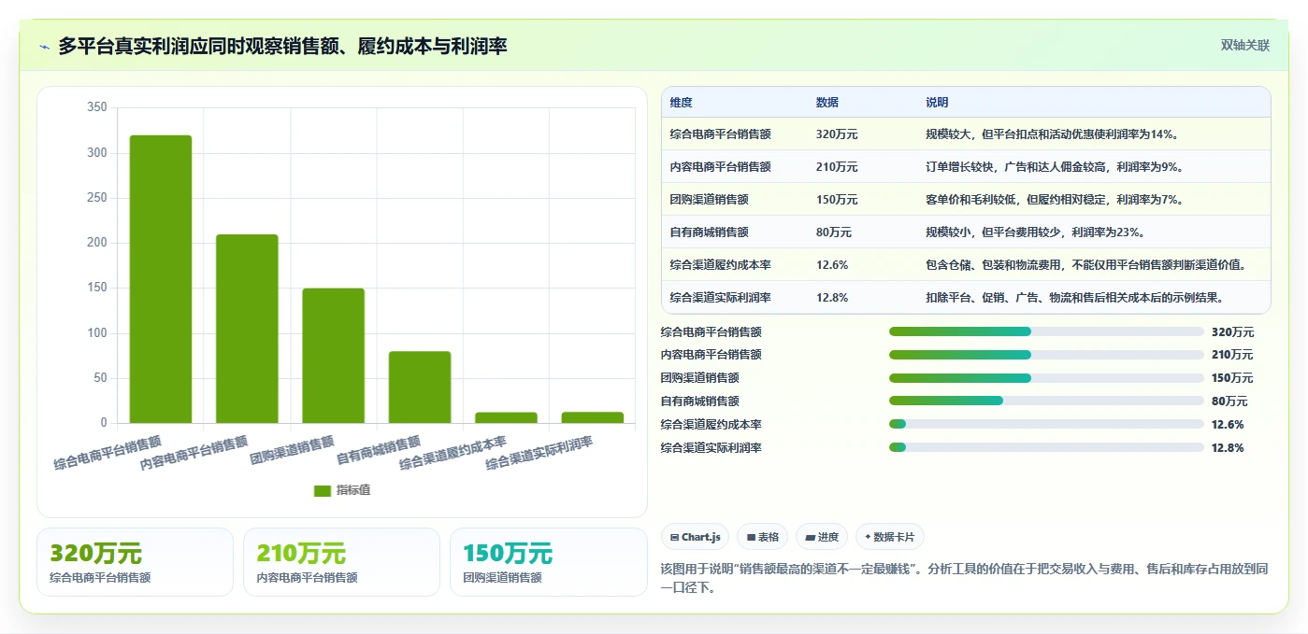This screenshot has width=1308, height=634.
Task: Click the 12.8% progress bar
Action: tap(1046, 447)
